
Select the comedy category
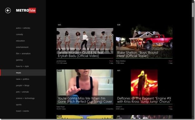point(19,34)
